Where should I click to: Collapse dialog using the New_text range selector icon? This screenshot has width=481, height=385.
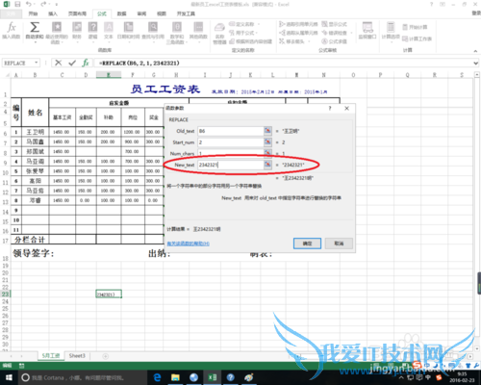click(267, 165)
